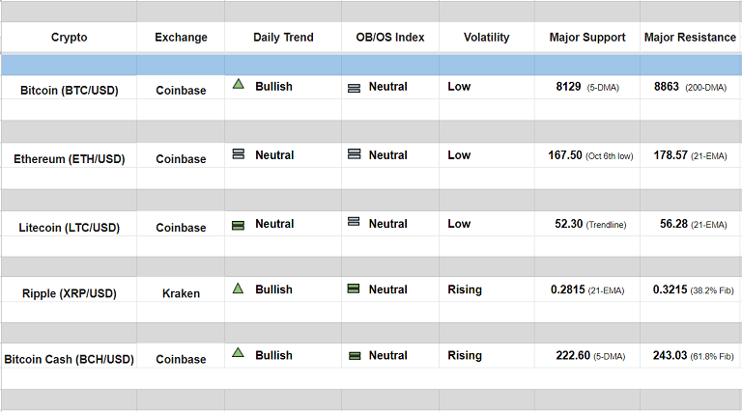Click Ripple's green bullish triangle icon
The image size is (742, 412).
(x=238, y=288)
